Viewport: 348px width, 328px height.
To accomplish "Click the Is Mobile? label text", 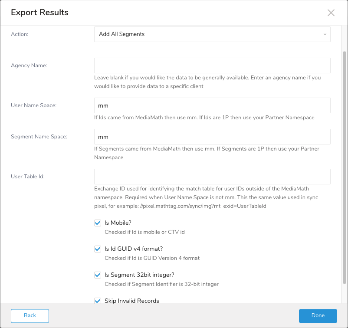I will tap(118, 223).
